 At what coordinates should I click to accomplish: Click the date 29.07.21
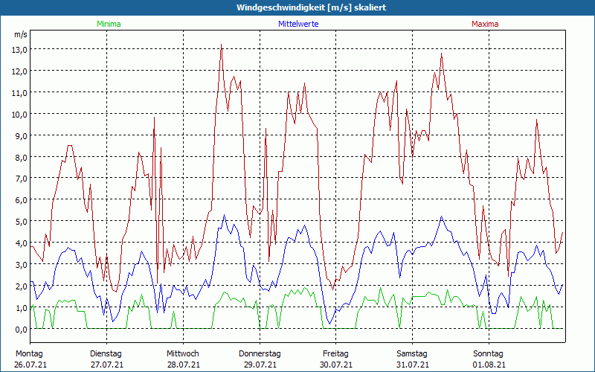(260, 365)
